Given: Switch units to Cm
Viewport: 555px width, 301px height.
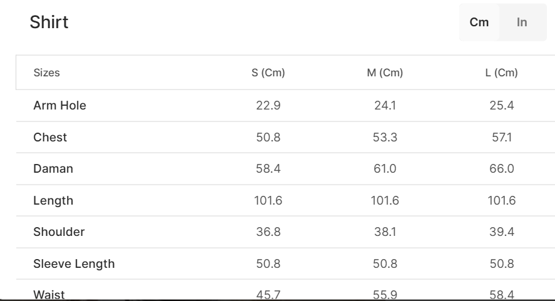Looking at the screenshot, I should tap(479, 23).
